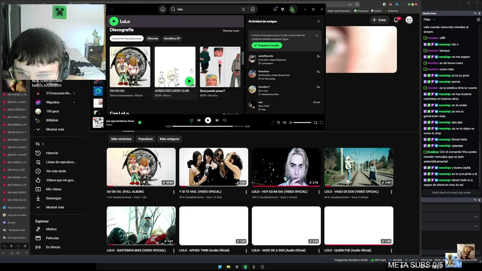Skip to previous track in Spotify
The height and width of the screenshot is (271, 482).
click(x=199, y=120)
